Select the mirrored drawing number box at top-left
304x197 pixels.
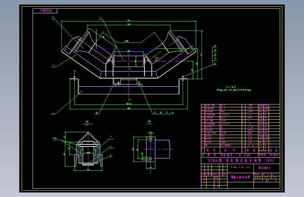pyautogui.click(x=45, y=11)
